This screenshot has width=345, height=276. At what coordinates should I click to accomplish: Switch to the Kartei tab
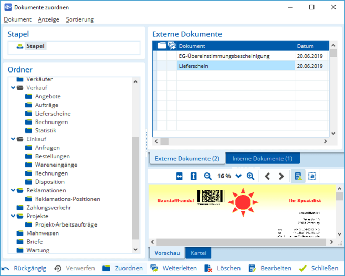(198, 253)
